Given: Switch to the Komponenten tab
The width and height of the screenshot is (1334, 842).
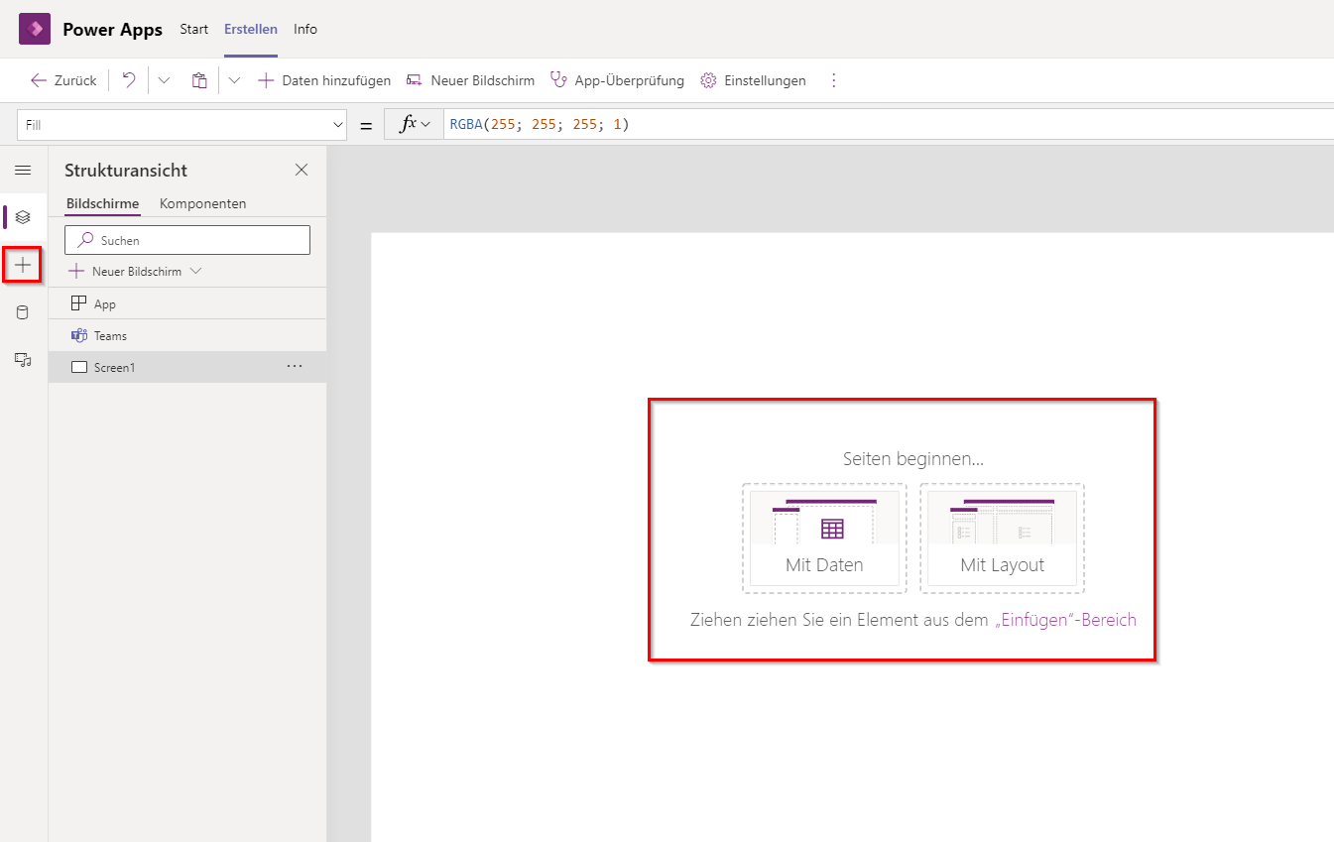Looking at the screenshot, I should tap(202, 203).
